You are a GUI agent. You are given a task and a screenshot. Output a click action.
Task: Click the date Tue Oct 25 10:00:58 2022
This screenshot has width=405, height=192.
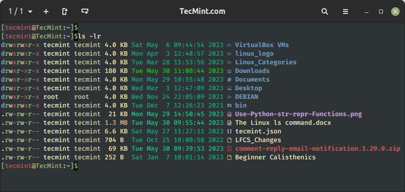[x=178, y=140]
